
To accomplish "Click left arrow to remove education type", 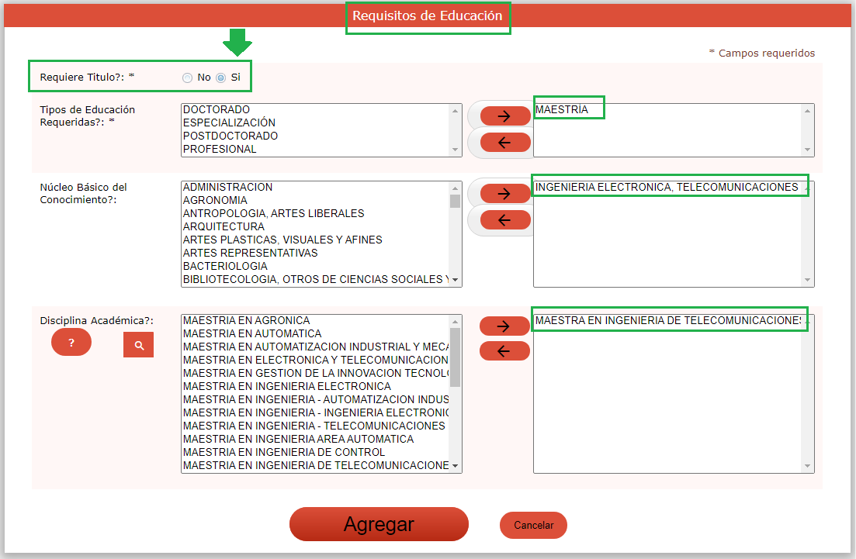I will pos(504,143).
